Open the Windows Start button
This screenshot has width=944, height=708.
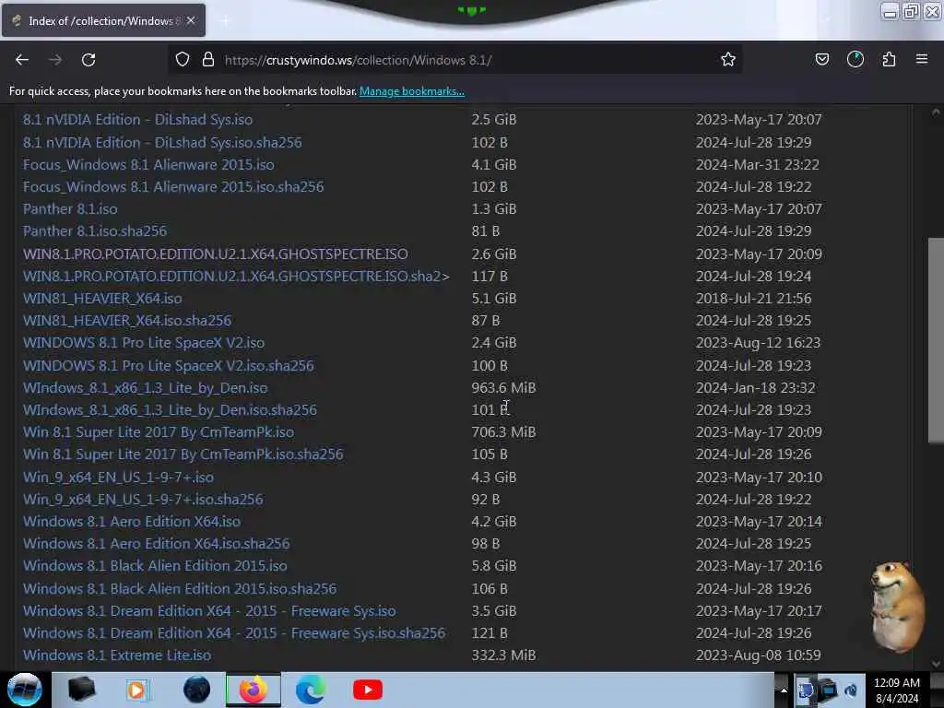click(24, 690)
